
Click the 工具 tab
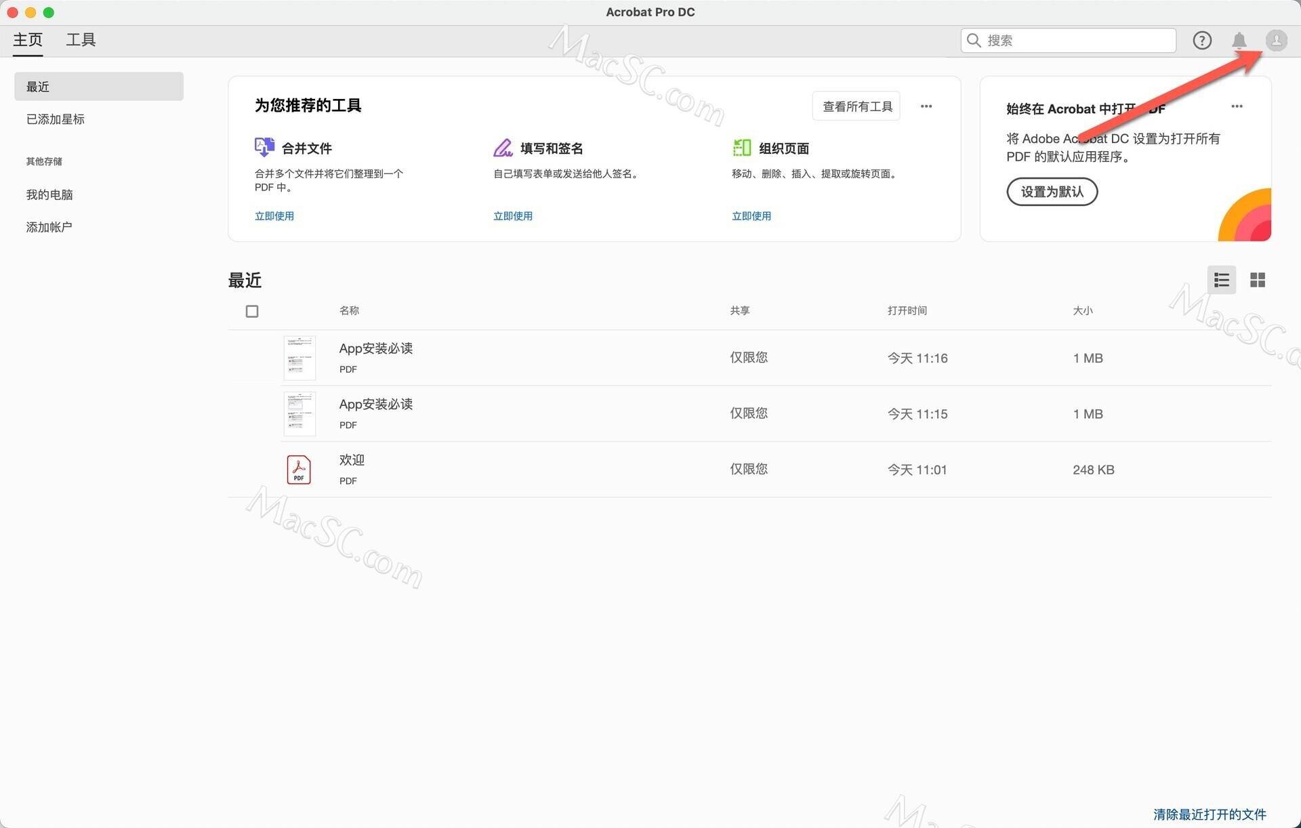(x=80, y=39)
